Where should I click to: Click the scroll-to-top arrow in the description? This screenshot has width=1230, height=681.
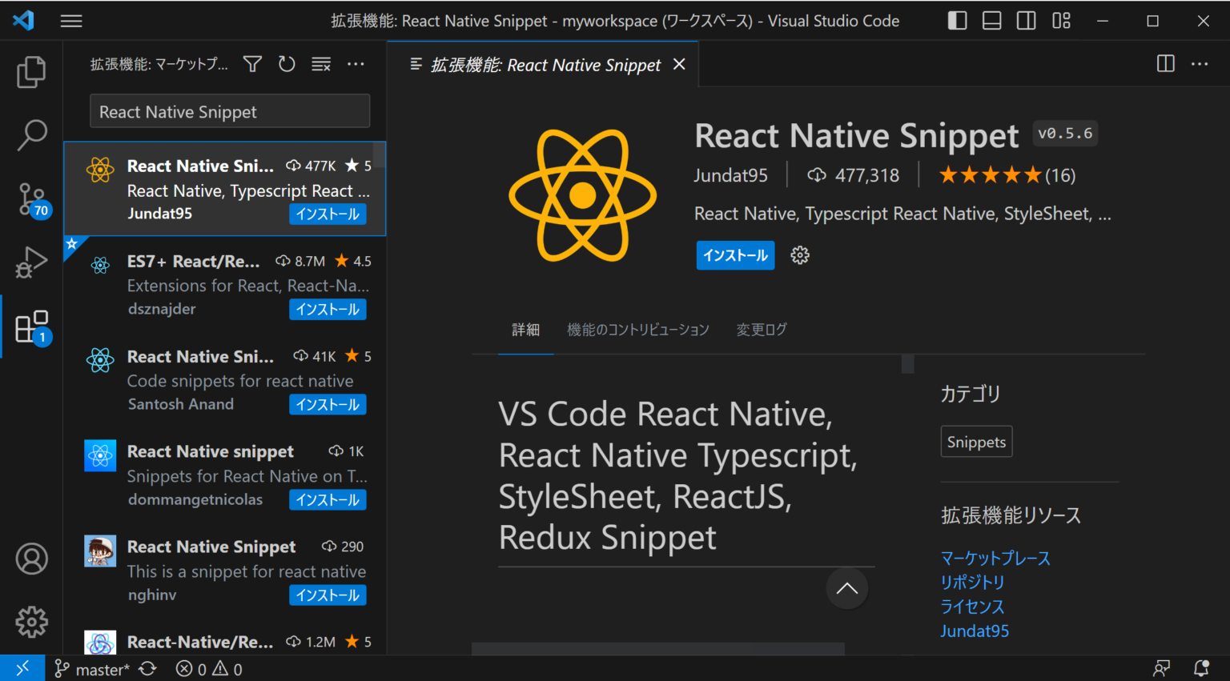[x=846, y=588]
